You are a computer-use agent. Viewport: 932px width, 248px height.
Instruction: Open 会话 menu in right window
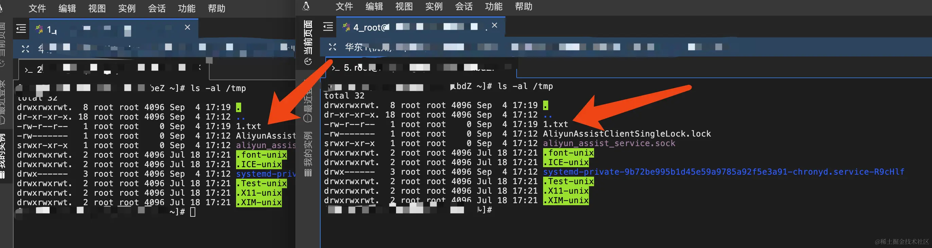(x=464, y=6)
